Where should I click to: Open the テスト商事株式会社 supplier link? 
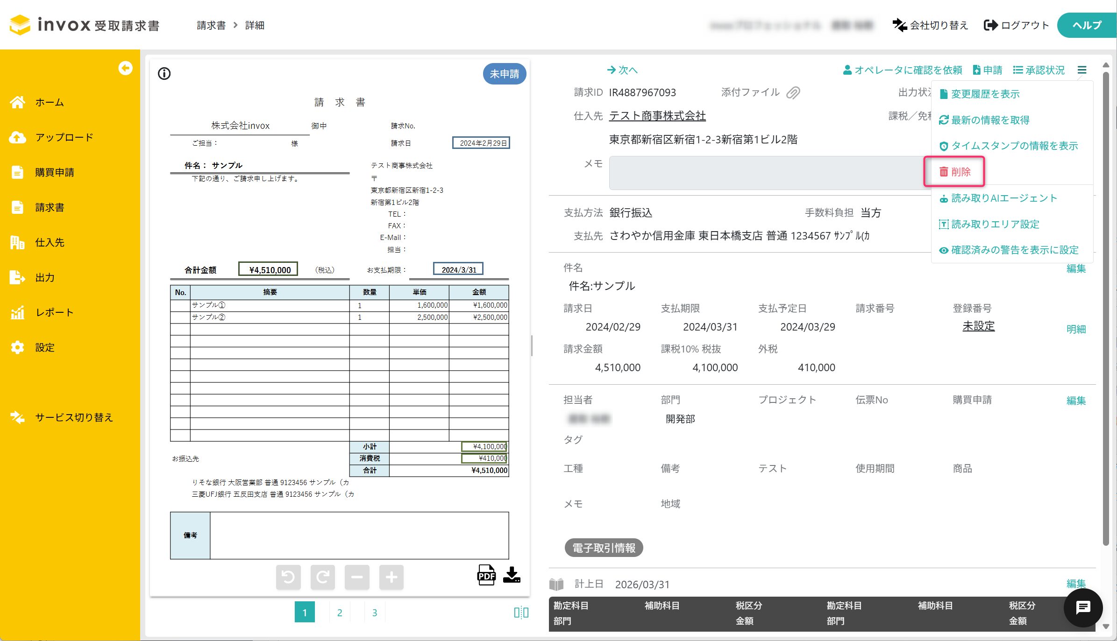[x=657, y=116]
